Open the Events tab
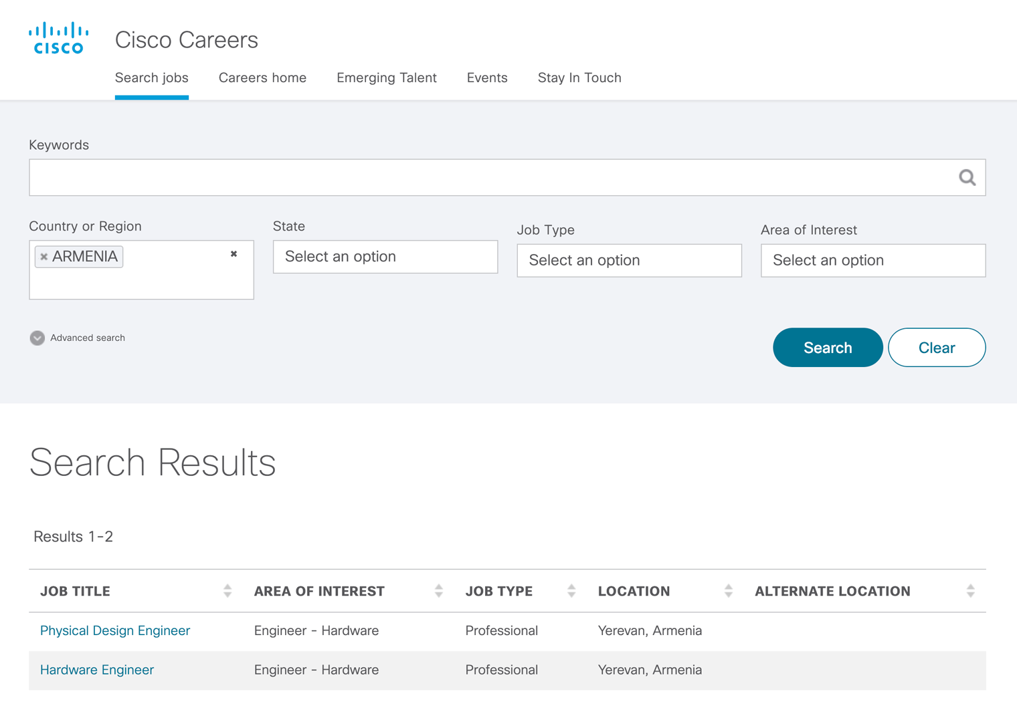 pyautogui.click(x=487, y=78)
